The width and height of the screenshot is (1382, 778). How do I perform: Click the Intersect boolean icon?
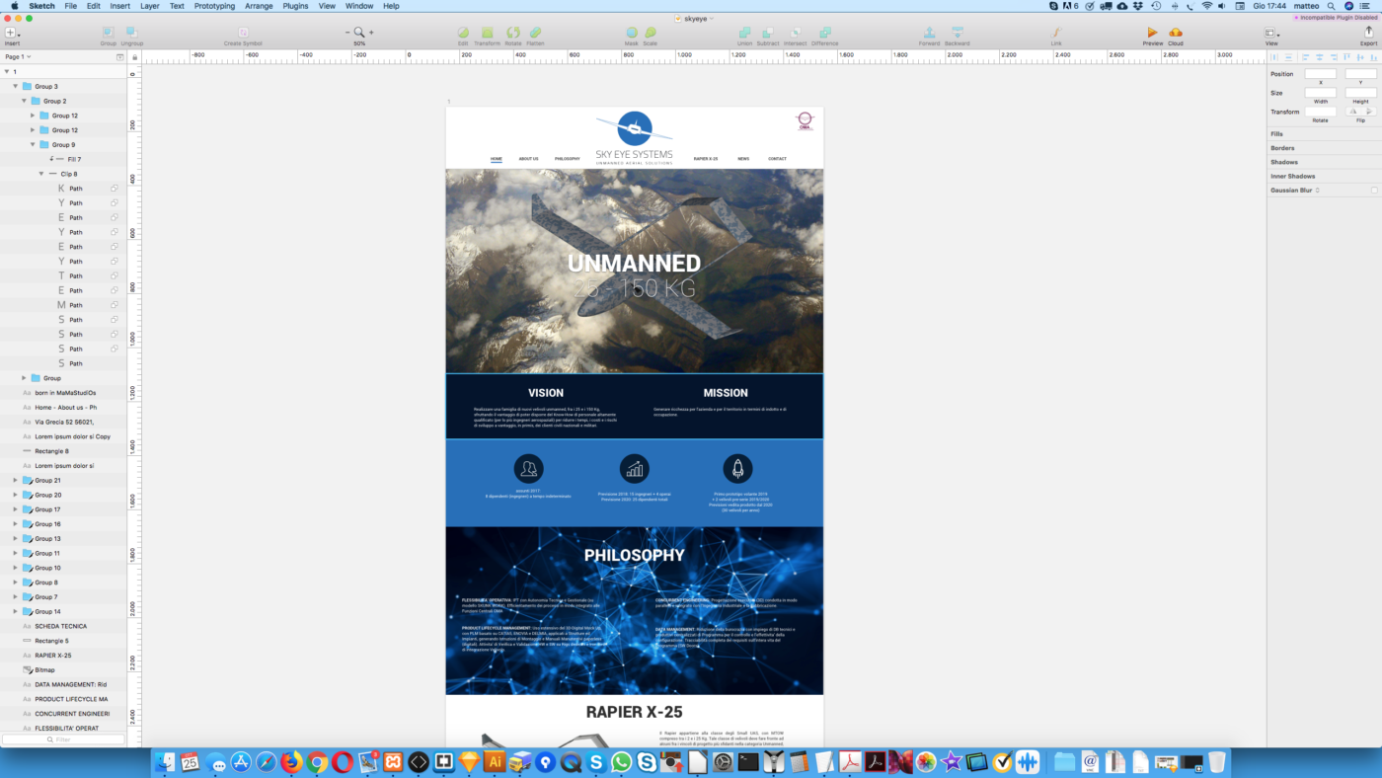click(x=795, y=33)
